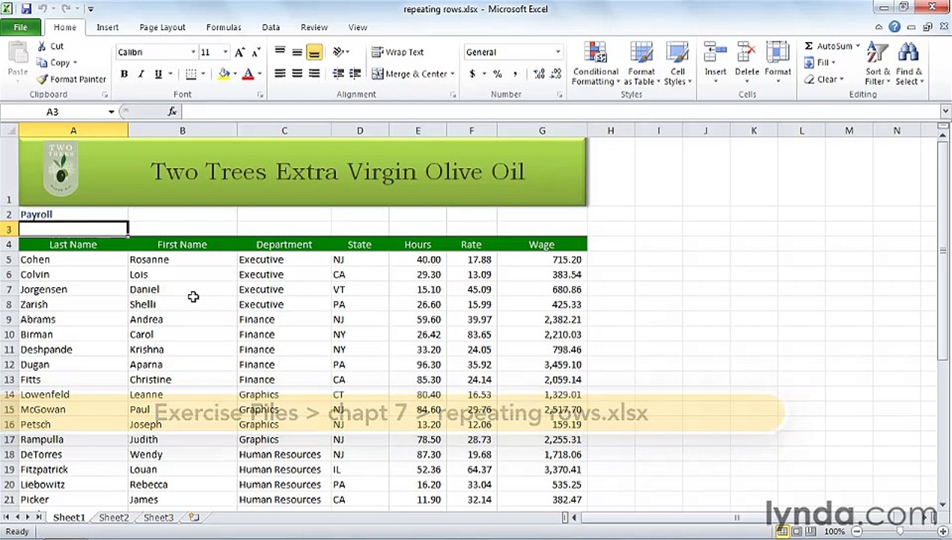Apply the Fill Color bucket
Screen dimensions: 952x540
point(223,74)
